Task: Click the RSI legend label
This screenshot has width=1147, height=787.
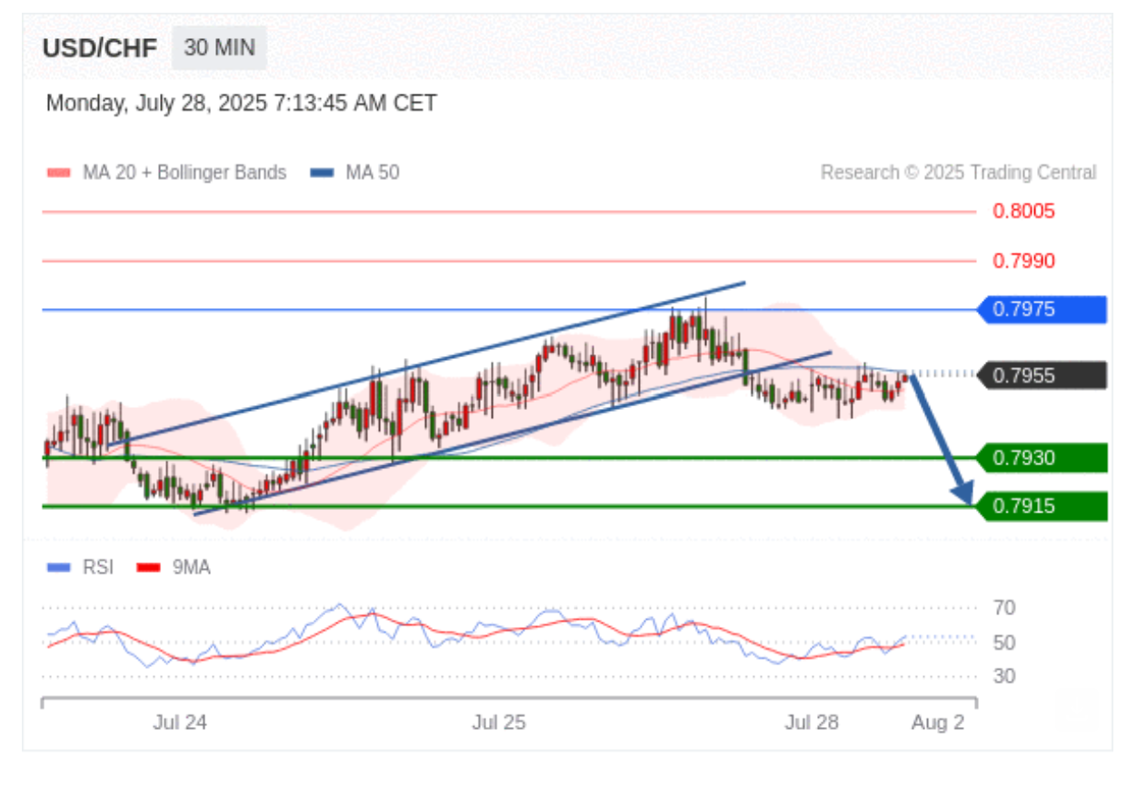Action: pos(98,568)
